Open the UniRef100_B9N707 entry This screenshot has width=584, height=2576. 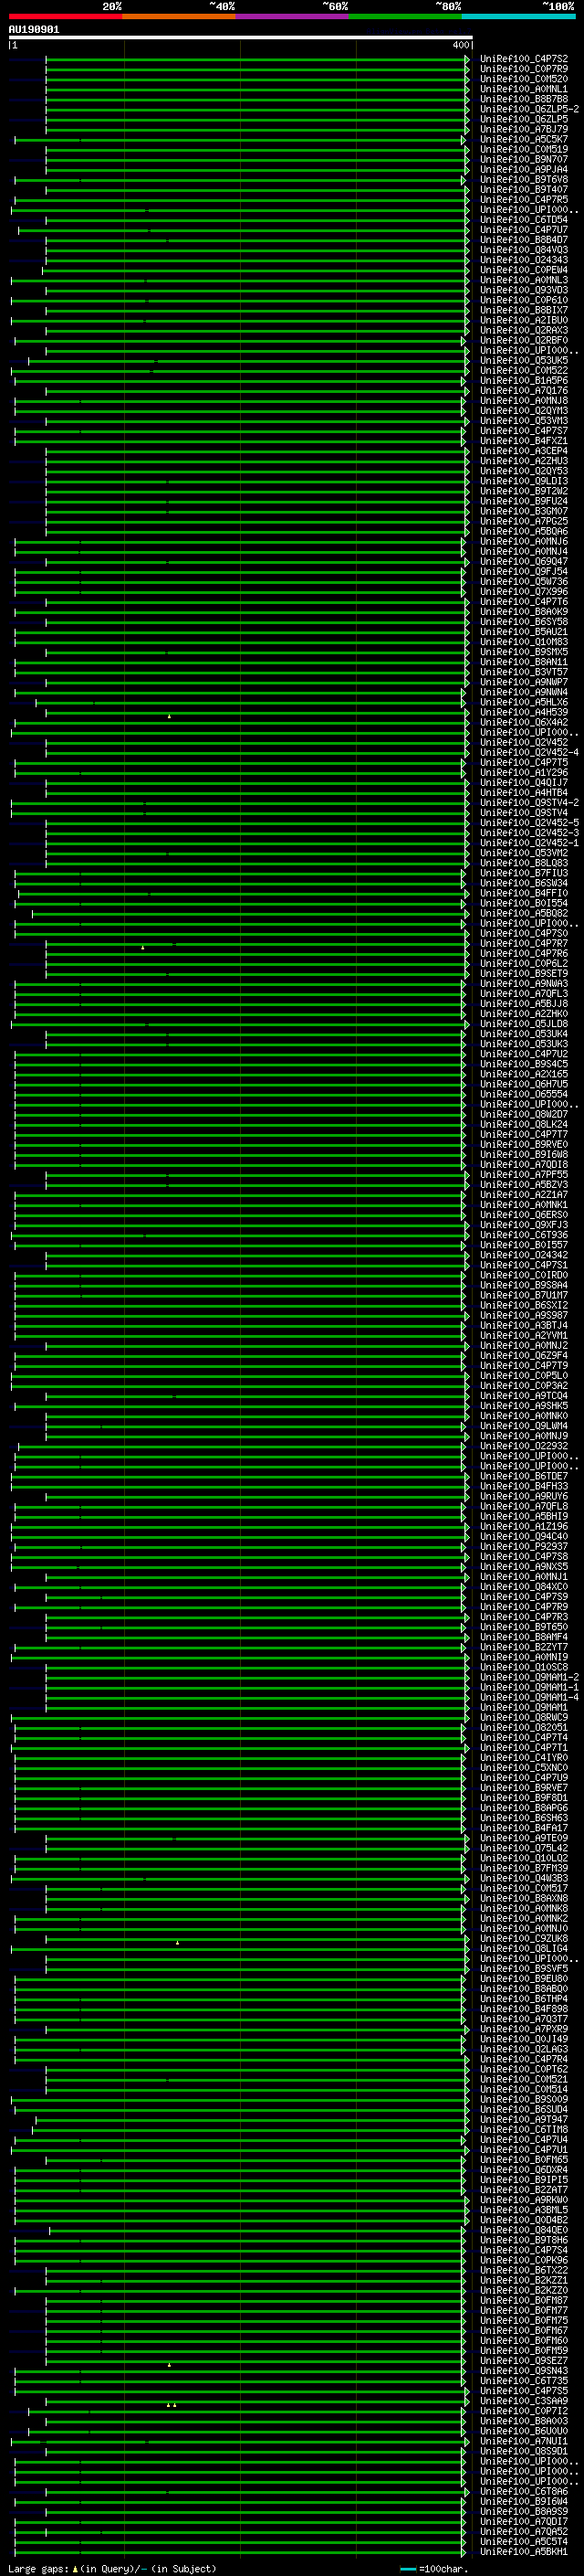point(524,159)
